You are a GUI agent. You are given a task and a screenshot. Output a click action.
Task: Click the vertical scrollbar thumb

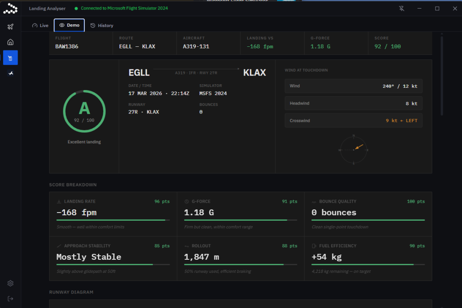pyautogui.click(x=442, y=76)
